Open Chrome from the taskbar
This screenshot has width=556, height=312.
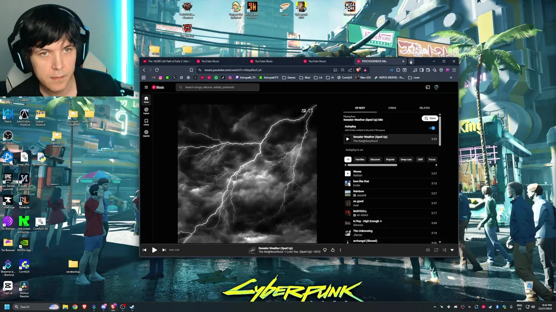(x=75, y=307)
